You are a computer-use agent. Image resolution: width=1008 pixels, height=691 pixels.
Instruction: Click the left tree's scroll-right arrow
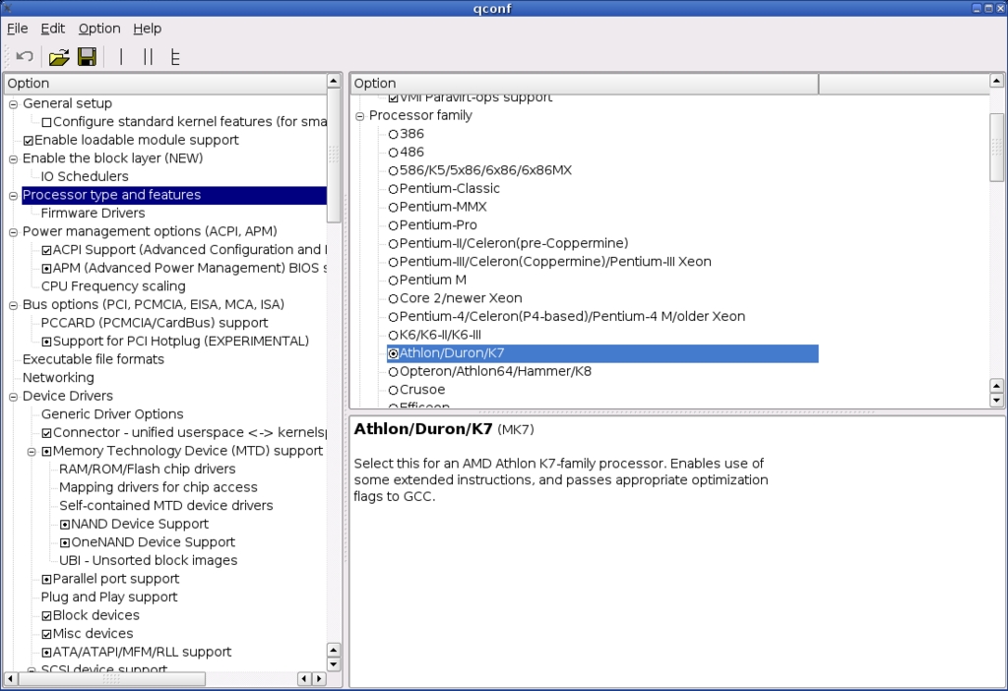[x=320, y=679]
